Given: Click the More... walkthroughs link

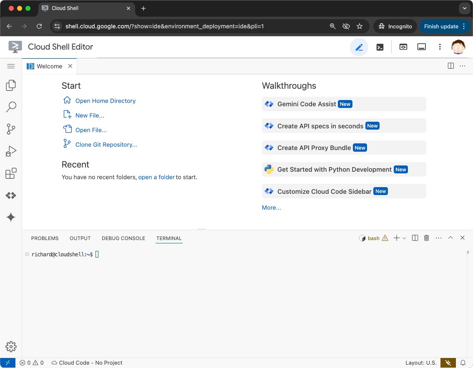Looking at the screenshot, I should [x=271, y=208].
